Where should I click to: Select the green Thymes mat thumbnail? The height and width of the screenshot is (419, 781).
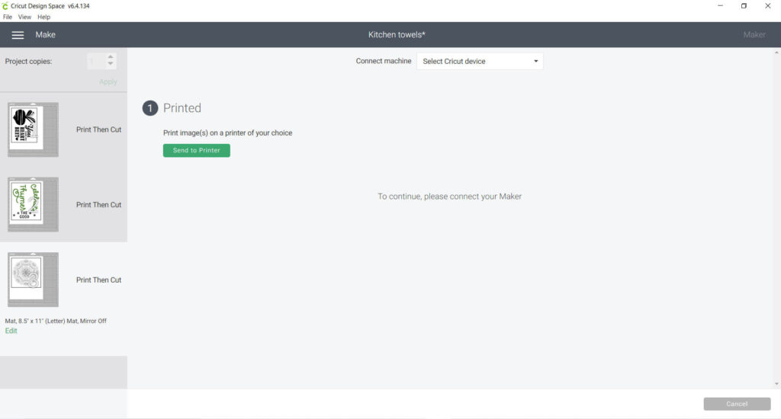point(33,204)
